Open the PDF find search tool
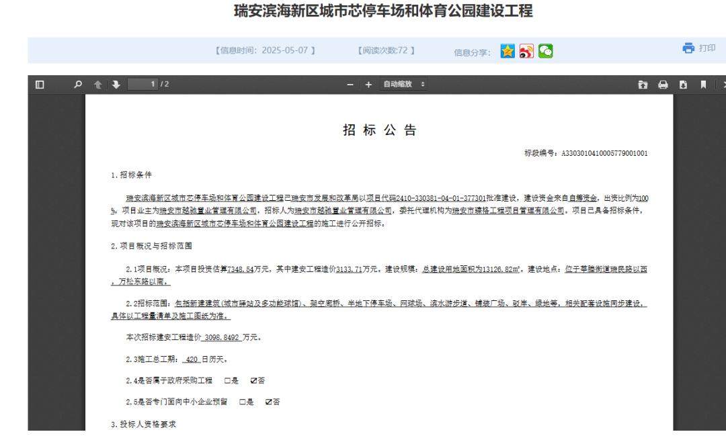Viewport: 726px width, 436px height. coord(78,85)
